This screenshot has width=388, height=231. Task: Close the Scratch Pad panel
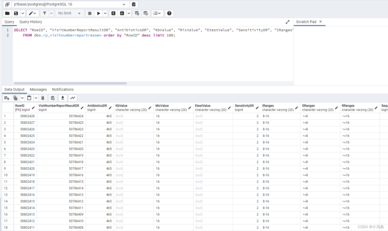tap(321, 22)
